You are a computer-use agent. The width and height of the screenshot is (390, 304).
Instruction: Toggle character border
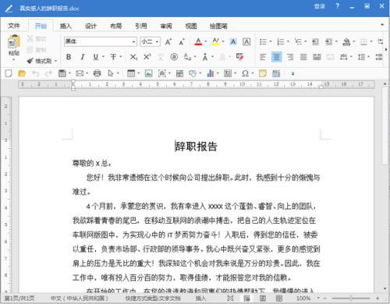pos(246,41)
